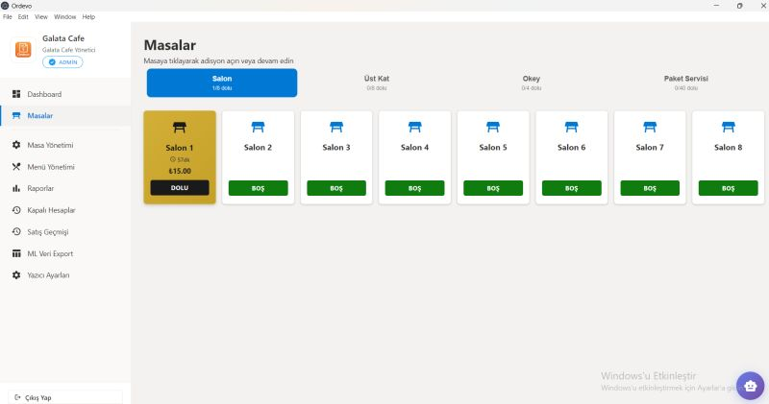Image resolution: width=769 pixels, height=404 pixels.
Task: Click the DOLU button on Salon 1
Action: 180,188
